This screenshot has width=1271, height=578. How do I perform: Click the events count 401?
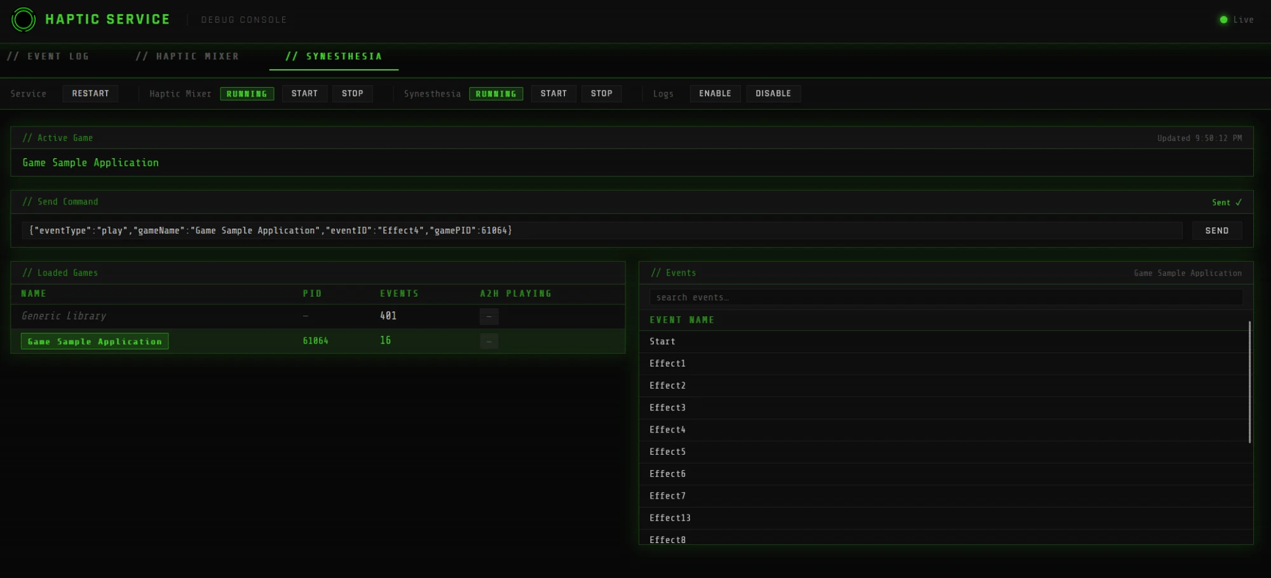pyautogui.click(x=388, y=316)
